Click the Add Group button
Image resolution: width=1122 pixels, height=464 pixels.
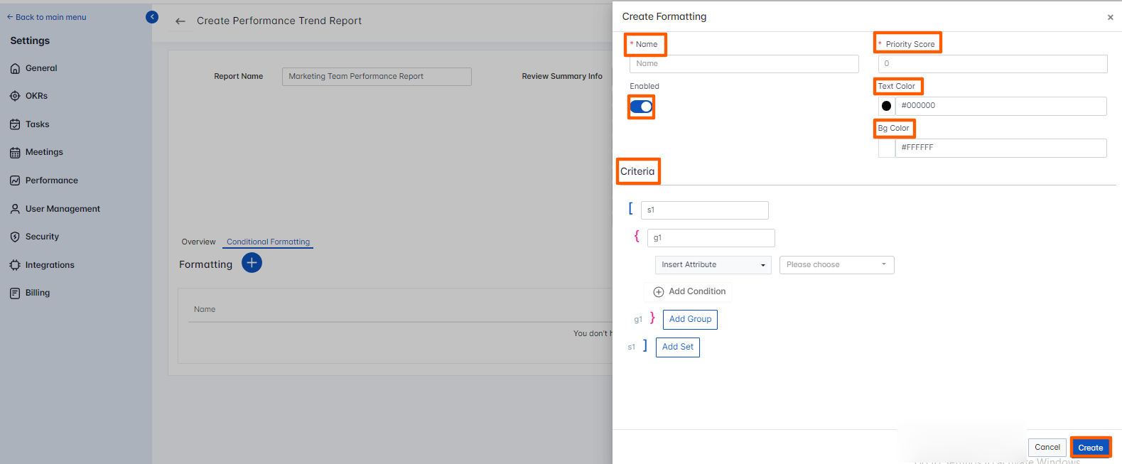tap(690, 320)
